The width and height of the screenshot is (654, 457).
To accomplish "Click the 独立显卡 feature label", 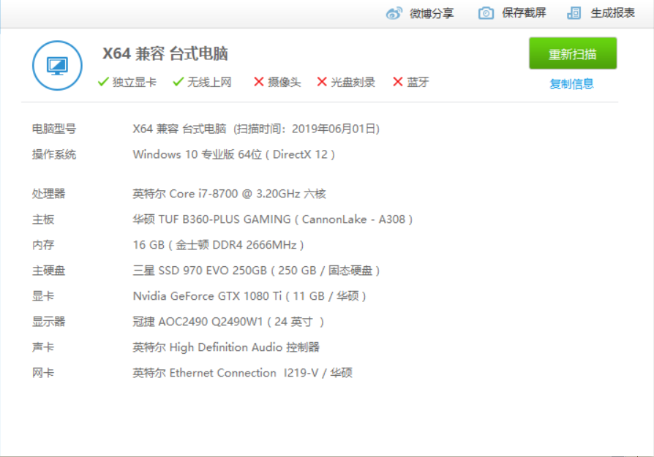I will click(135, 82).
